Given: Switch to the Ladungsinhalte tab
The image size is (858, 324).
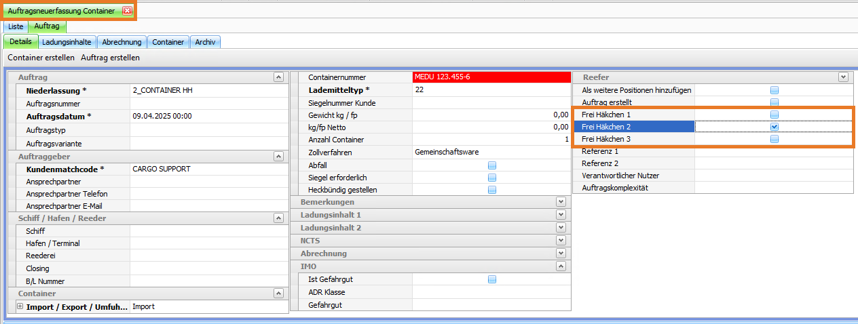Looking at the screenshot, I should coord(67,42).
